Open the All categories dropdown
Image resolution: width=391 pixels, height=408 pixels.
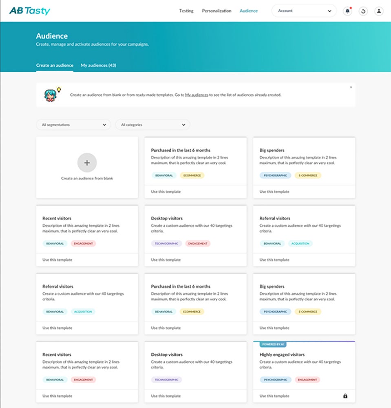(x=152, y=124)
